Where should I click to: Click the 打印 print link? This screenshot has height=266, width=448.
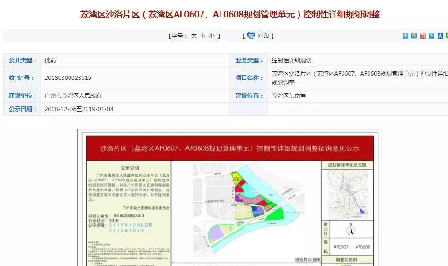click(263, 36)
